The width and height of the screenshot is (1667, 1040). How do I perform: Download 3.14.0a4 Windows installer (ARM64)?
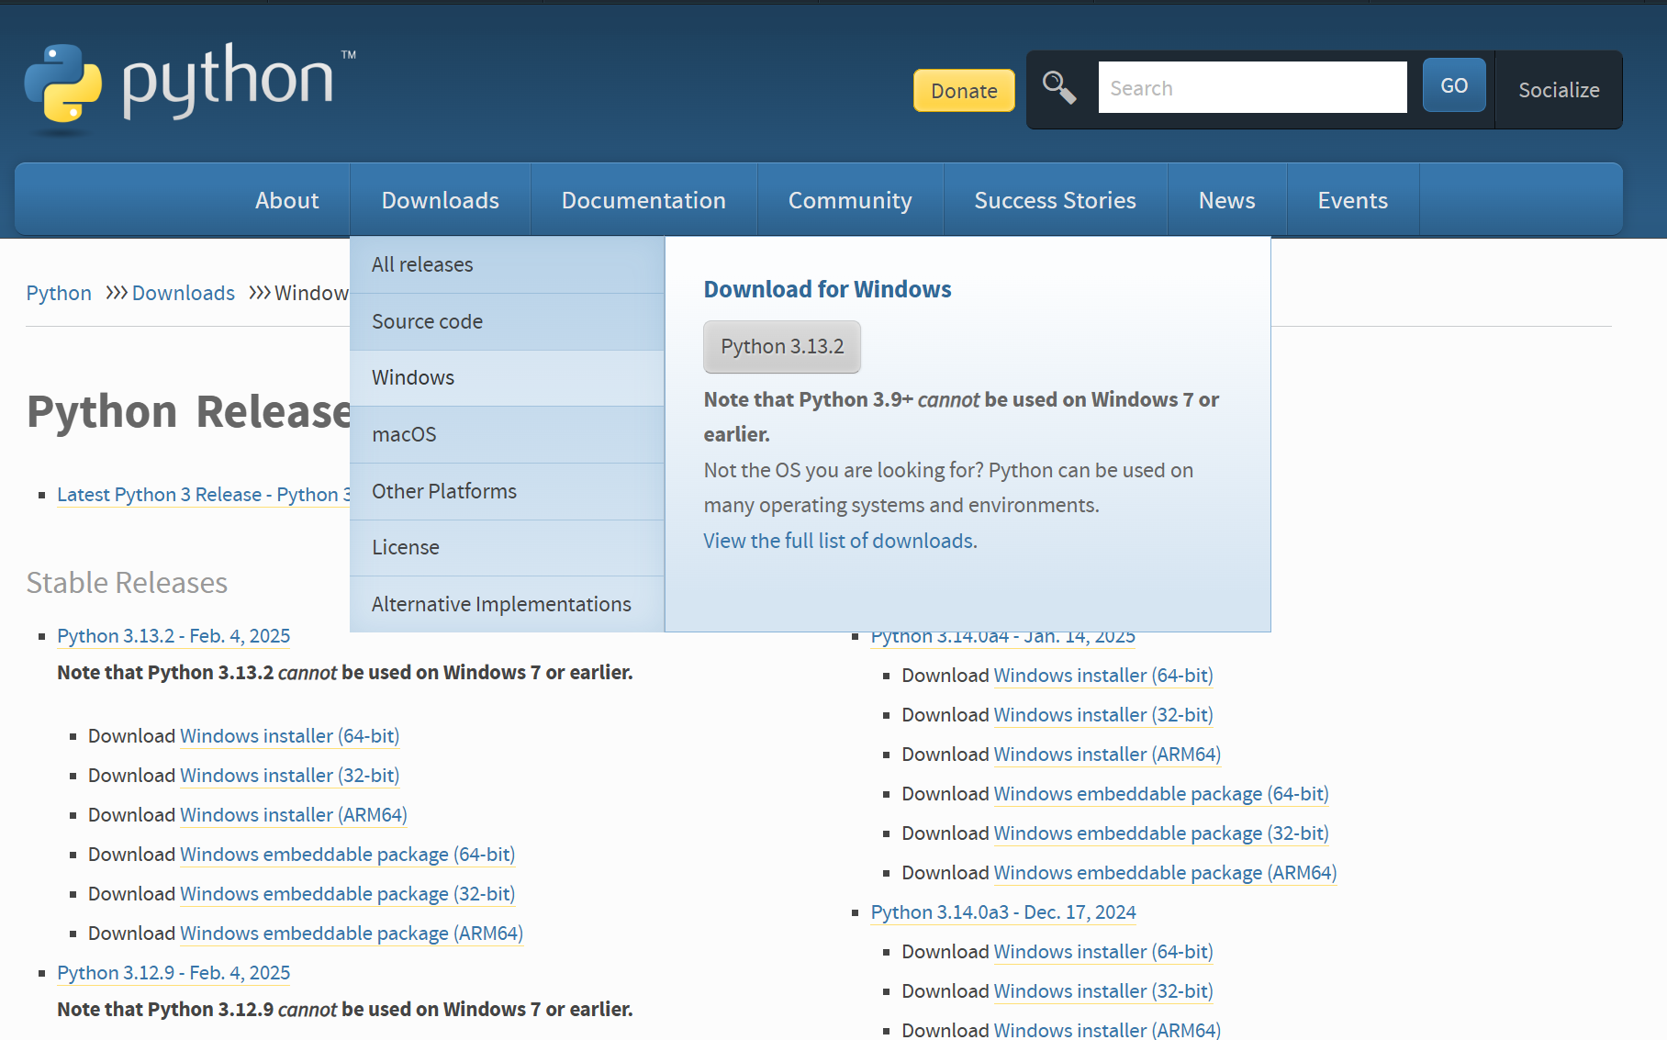point(1107,754)
